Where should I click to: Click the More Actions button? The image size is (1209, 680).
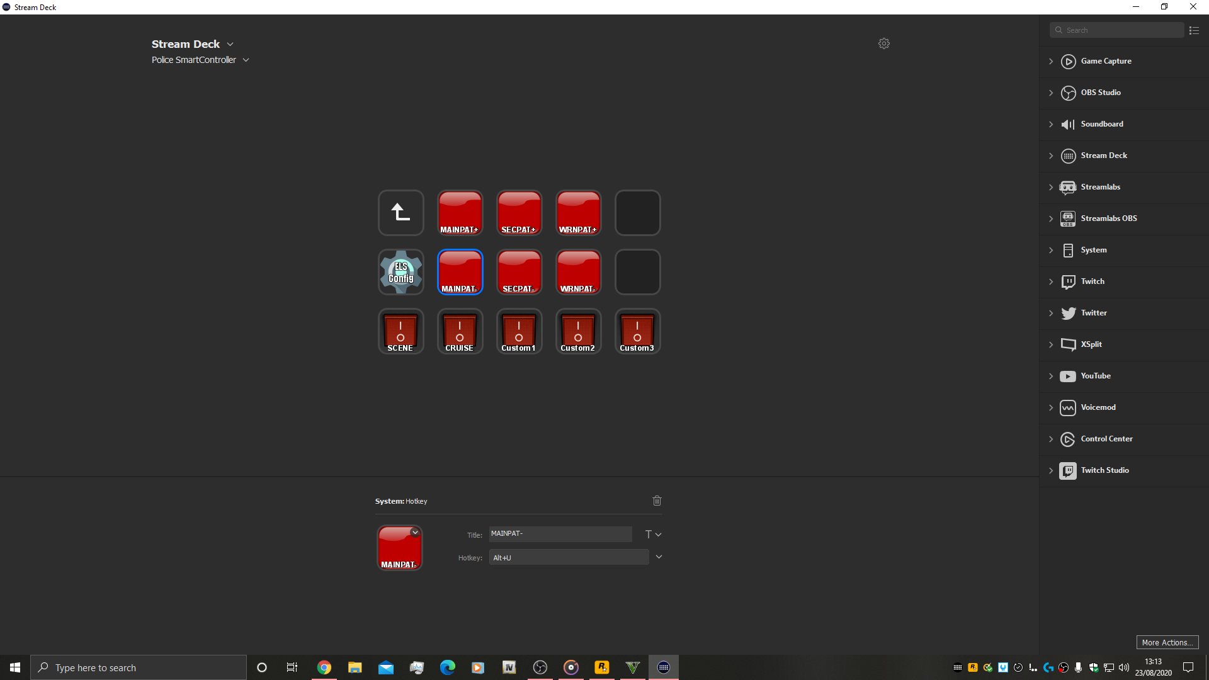pyautogui.click(x=1167, y=642)
